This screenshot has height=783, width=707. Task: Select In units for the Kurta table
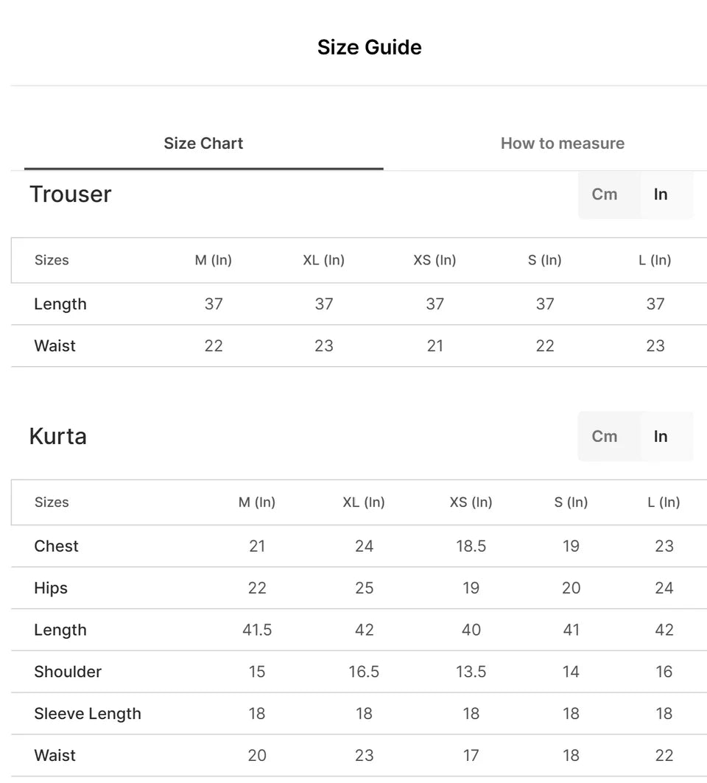661,436
